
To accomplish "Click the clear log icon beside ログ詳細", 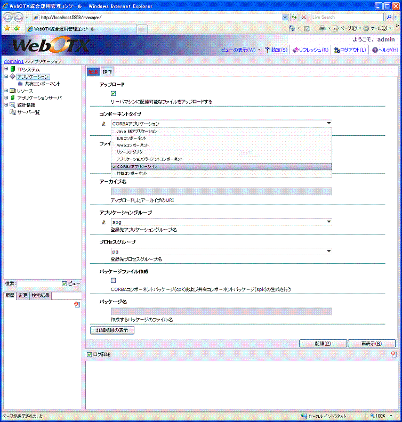I will [393, 354].
